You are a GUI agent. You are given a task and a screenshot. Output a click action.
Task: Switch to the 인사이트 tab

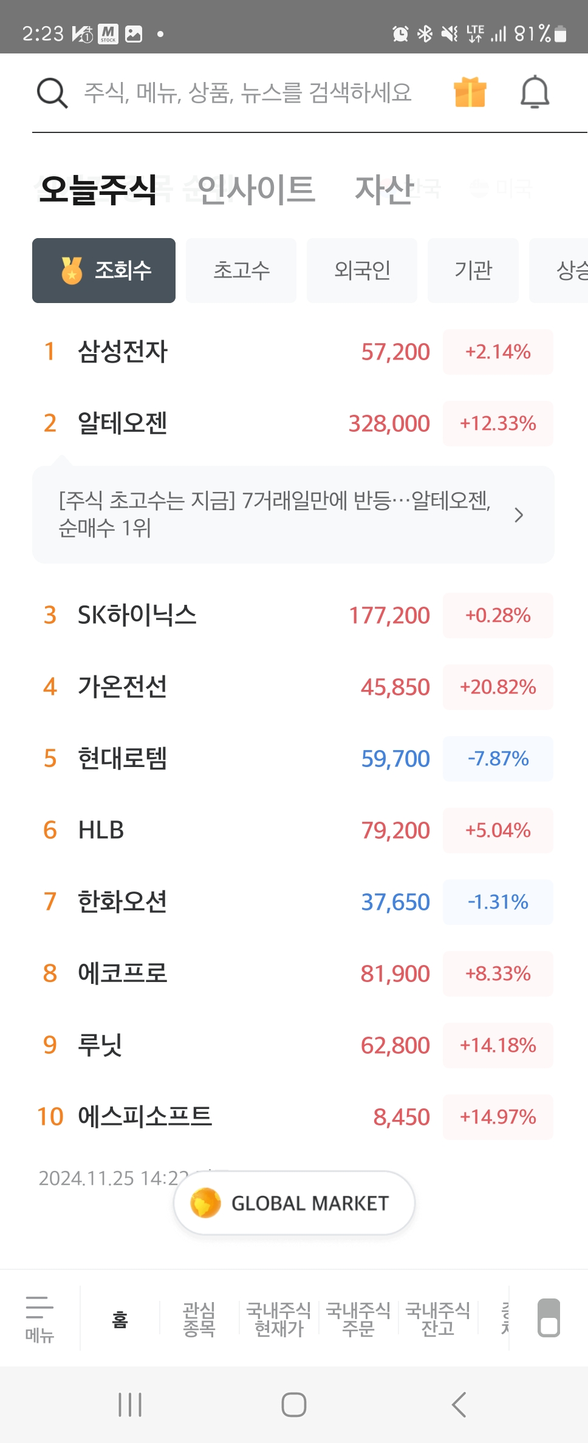point(256,189)
